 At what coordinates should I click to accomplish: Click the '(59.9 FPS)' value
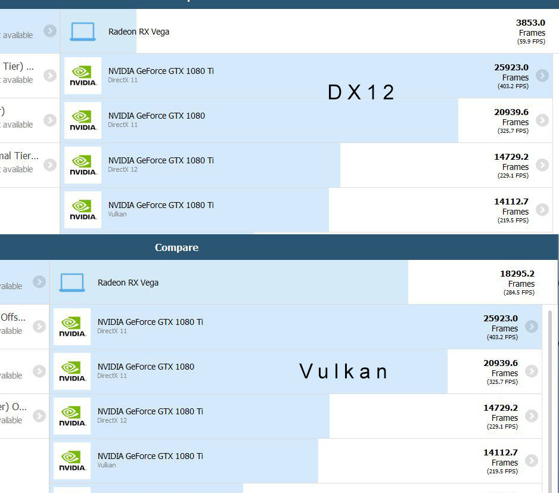point(531,41)
